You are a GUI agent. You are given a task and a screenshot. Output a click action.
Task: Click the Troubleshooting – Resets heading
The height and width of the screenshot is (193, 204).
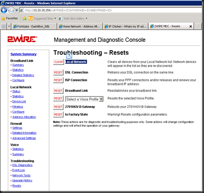click(91, 53)
